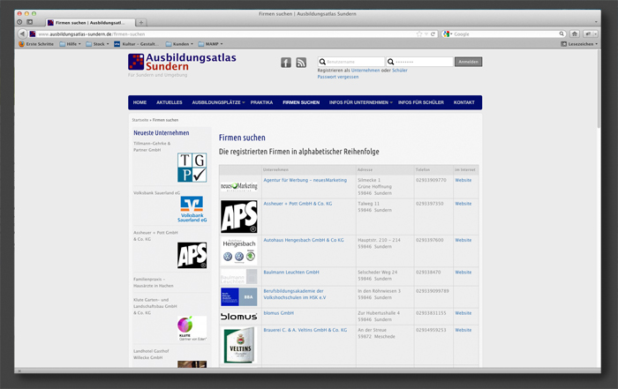Go to the Home menu item
This screenshot has width=618, height=389.
(x=139, y=102)
